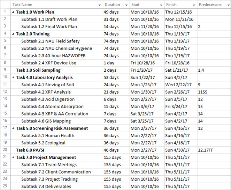Select Subtask 7.3 Project Tracking

point(49,179)
